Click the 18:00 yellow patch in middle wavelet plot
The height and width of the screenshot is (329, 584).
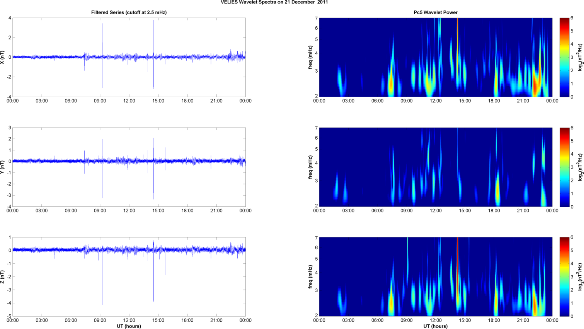(497, 190)
